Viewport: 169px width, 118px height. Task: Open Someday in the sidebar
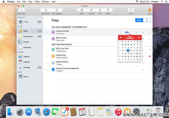point(30,67)
